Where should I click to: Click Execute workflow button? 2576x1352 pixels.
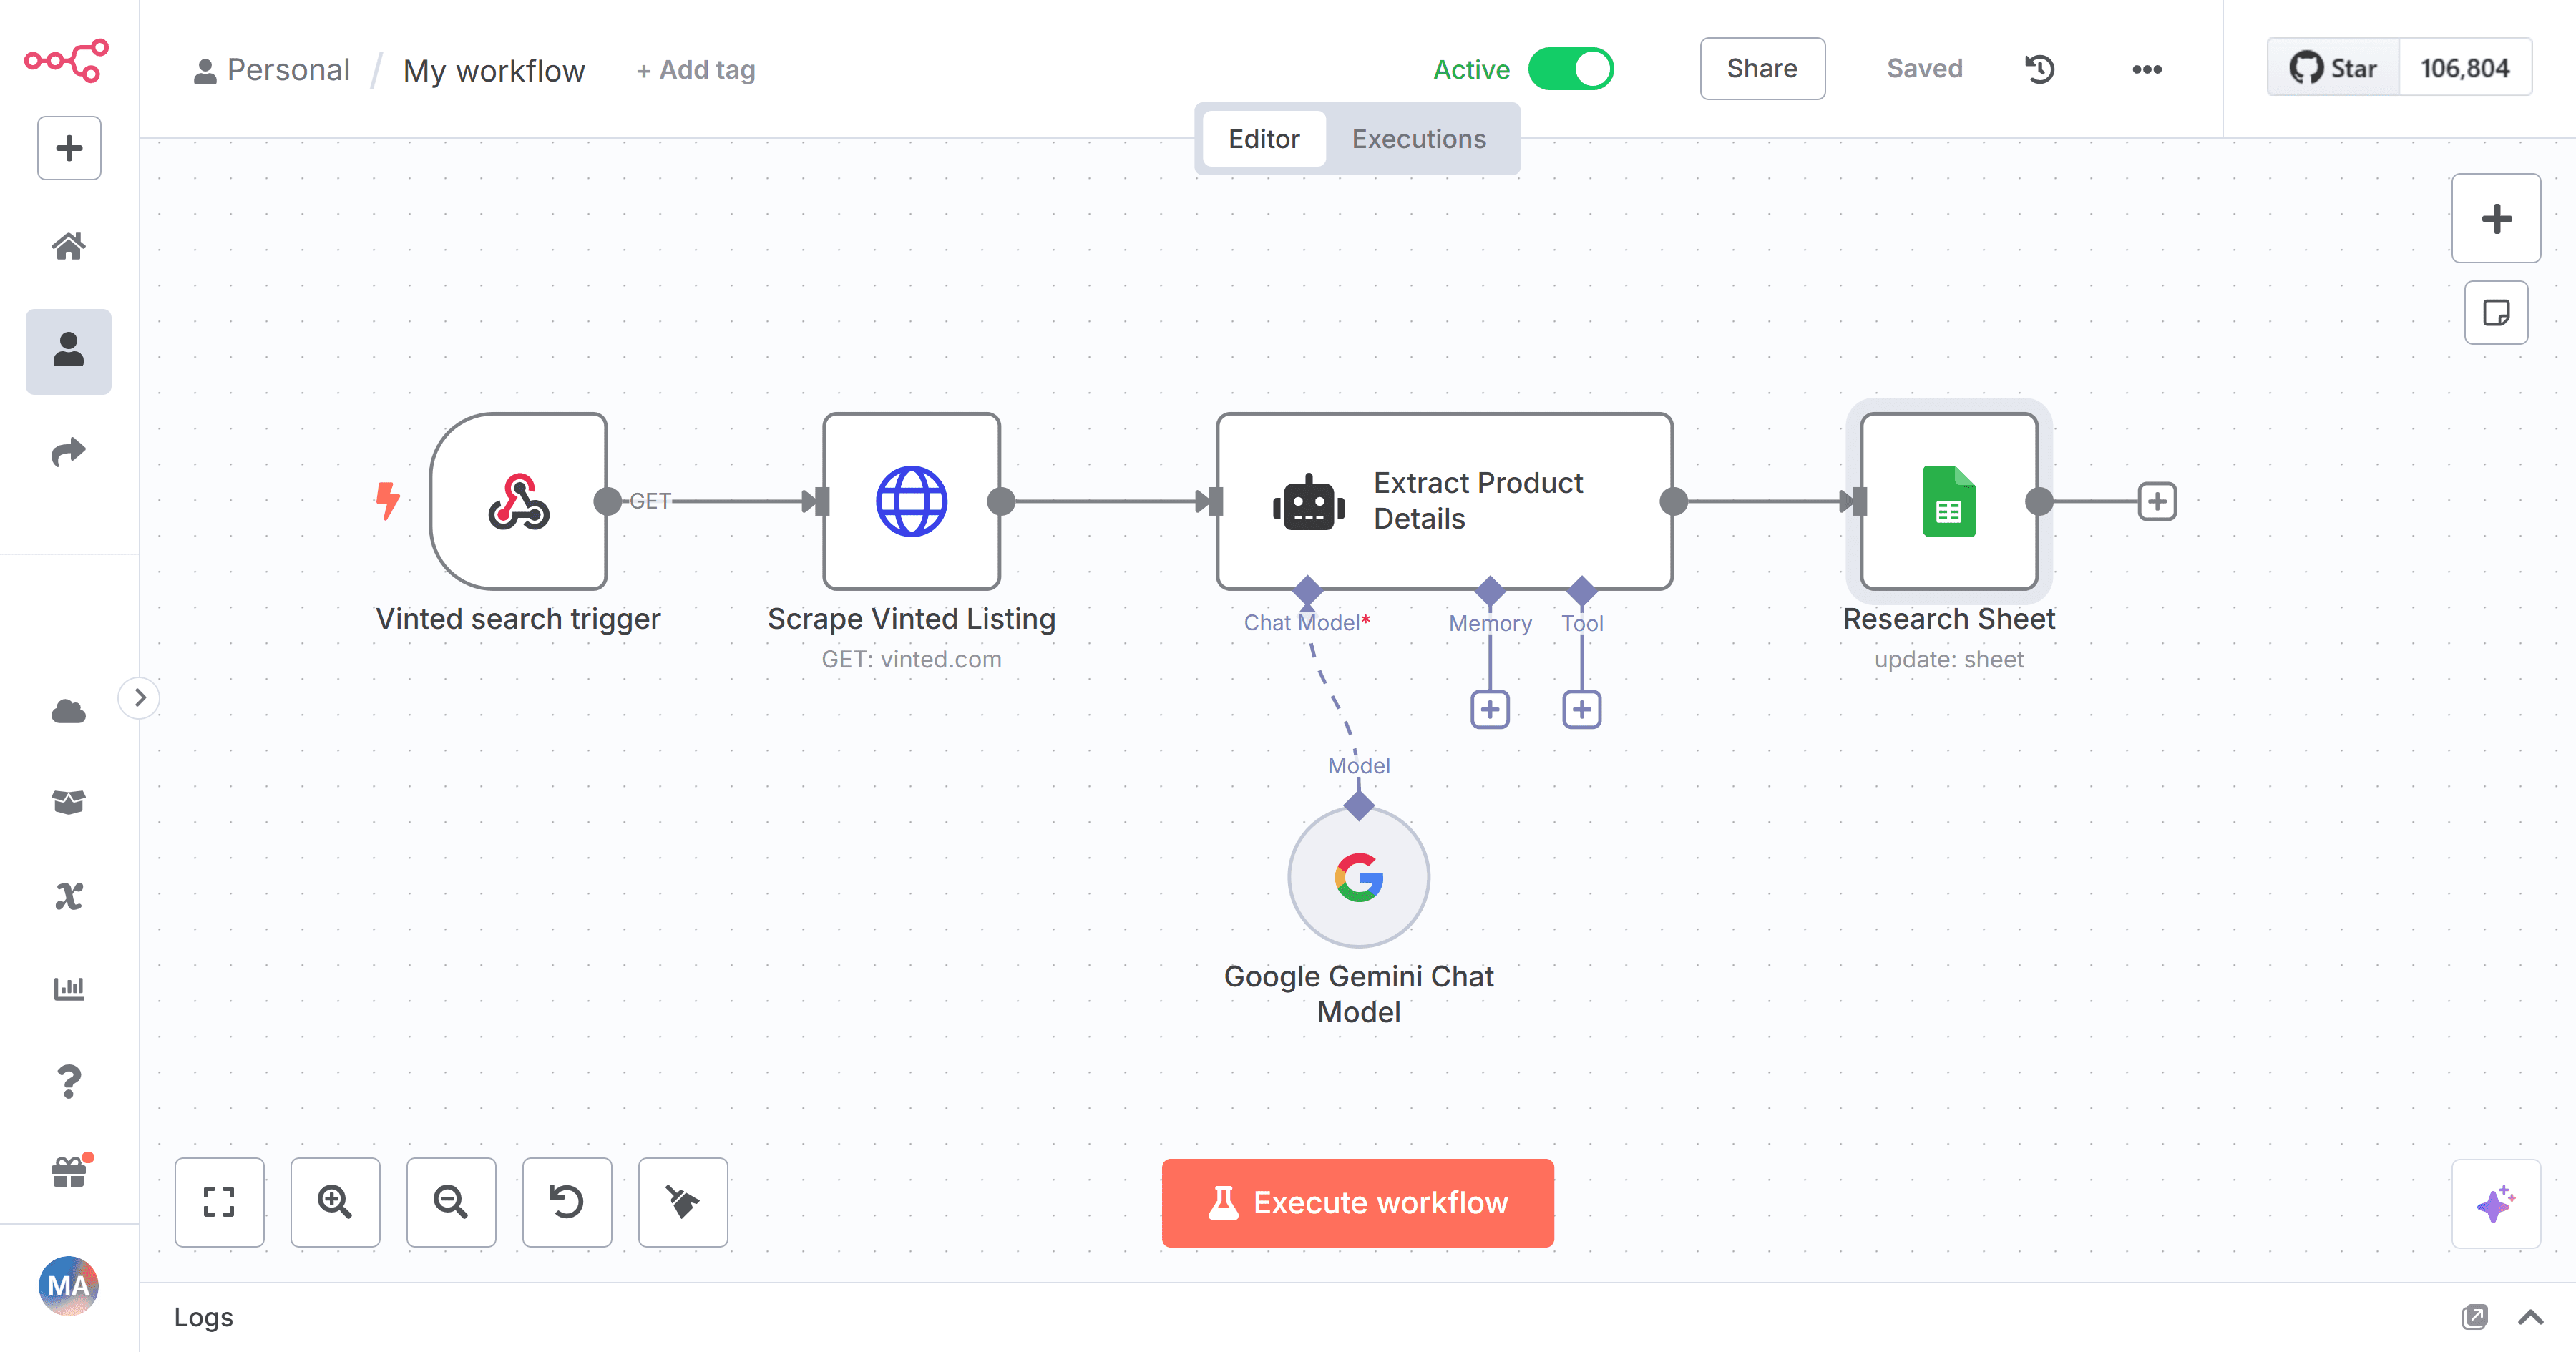pyautogui.click(x=1358, y=1203)
